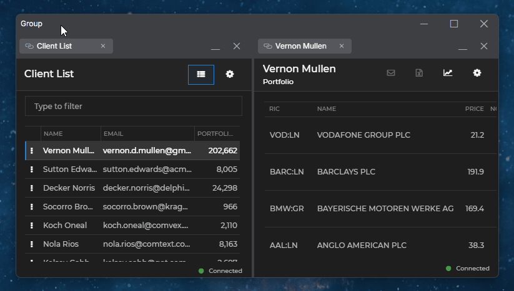The image size is (514, 291).
Task: Toggle the Client List grid view icon
Action: click(x=201, y=75)
